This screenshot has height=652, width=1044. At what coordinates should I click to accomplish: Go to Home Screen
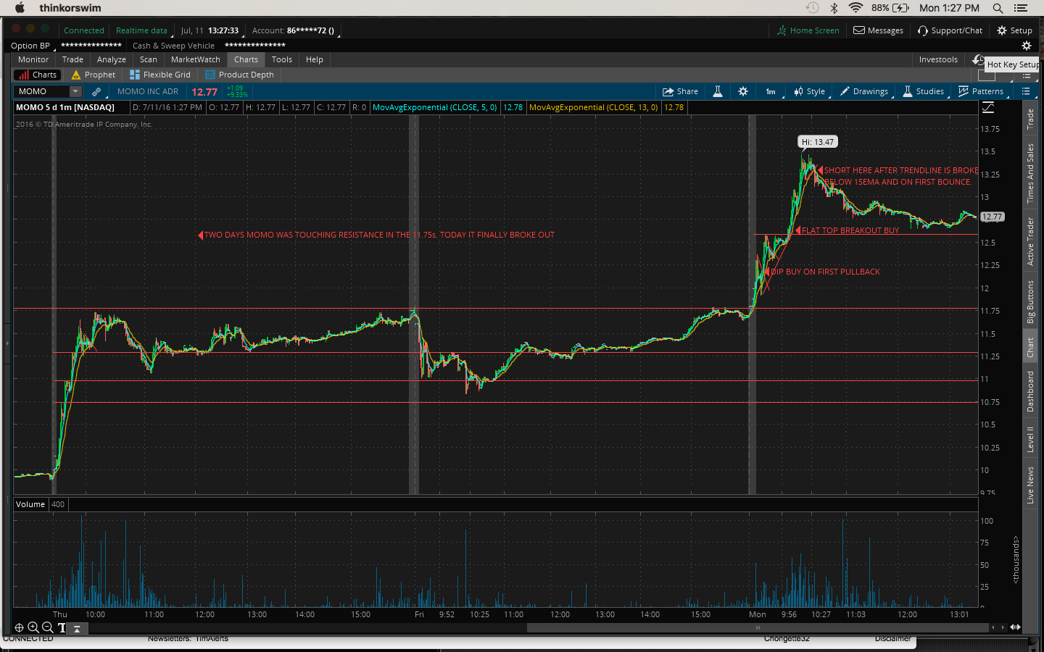tap(808, 30)
